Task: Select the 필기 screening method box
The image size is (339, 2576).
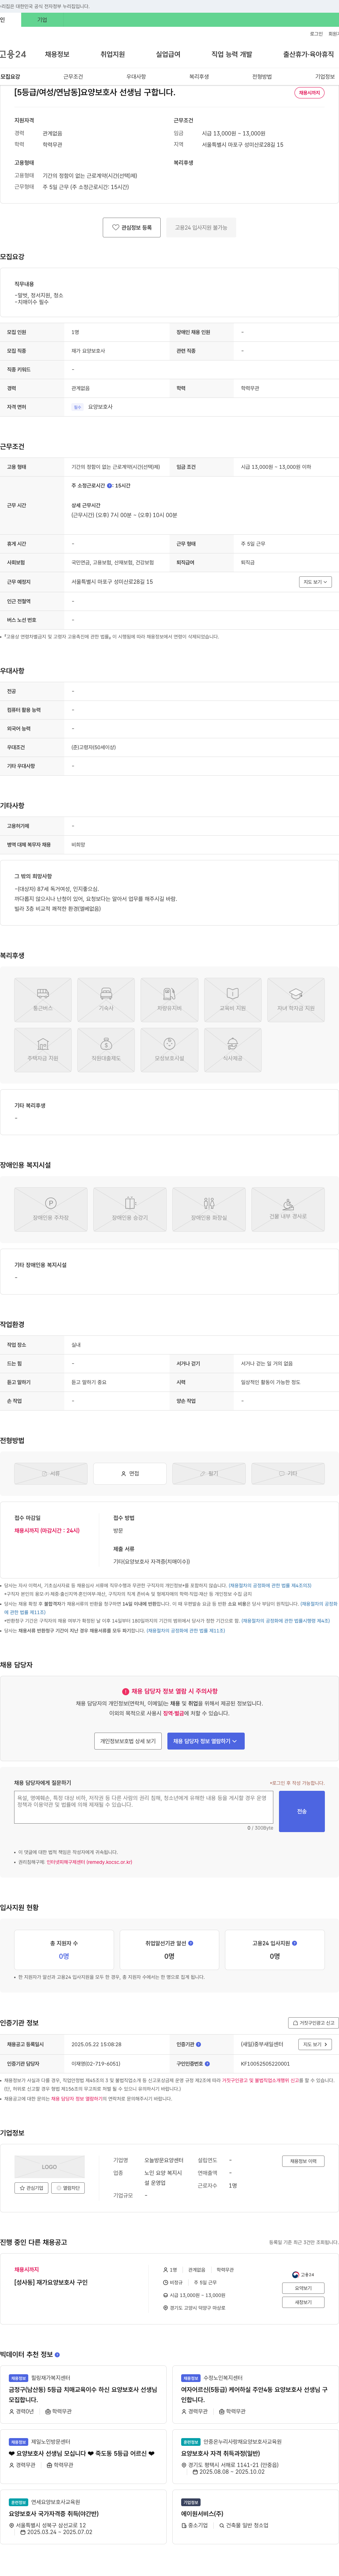Action: 209,1474
